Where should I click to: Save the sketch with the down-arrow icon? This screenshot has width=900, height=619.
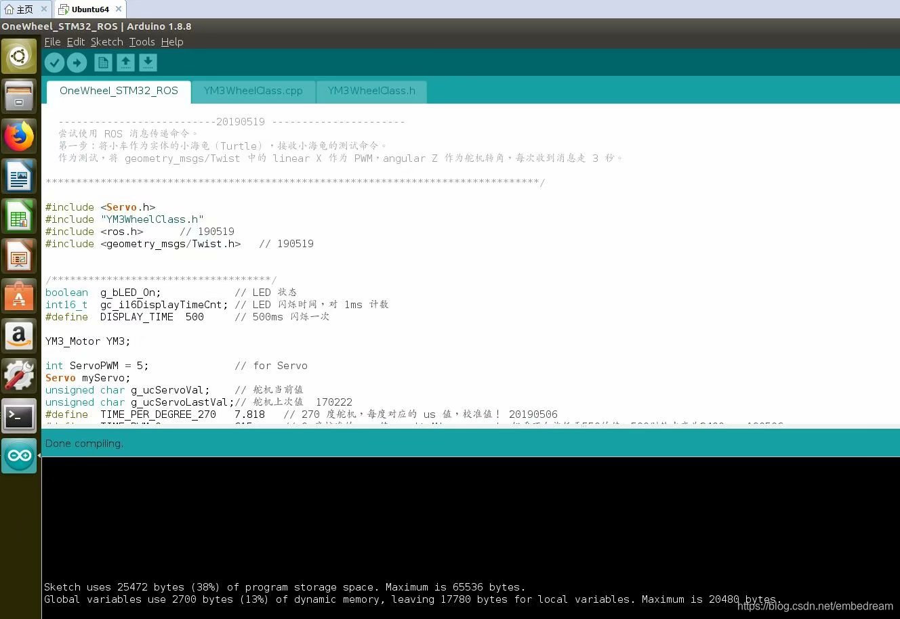(148, 63)
